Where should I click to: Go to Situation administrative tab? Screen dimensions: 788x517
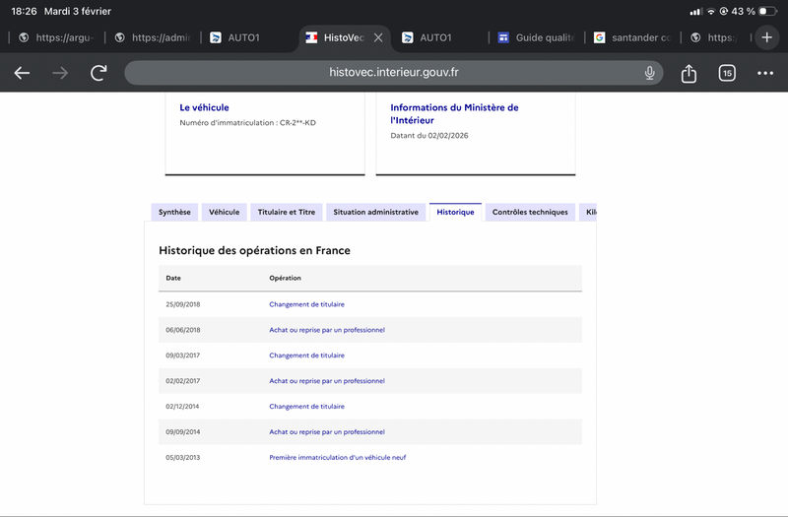tap(375, 212)
